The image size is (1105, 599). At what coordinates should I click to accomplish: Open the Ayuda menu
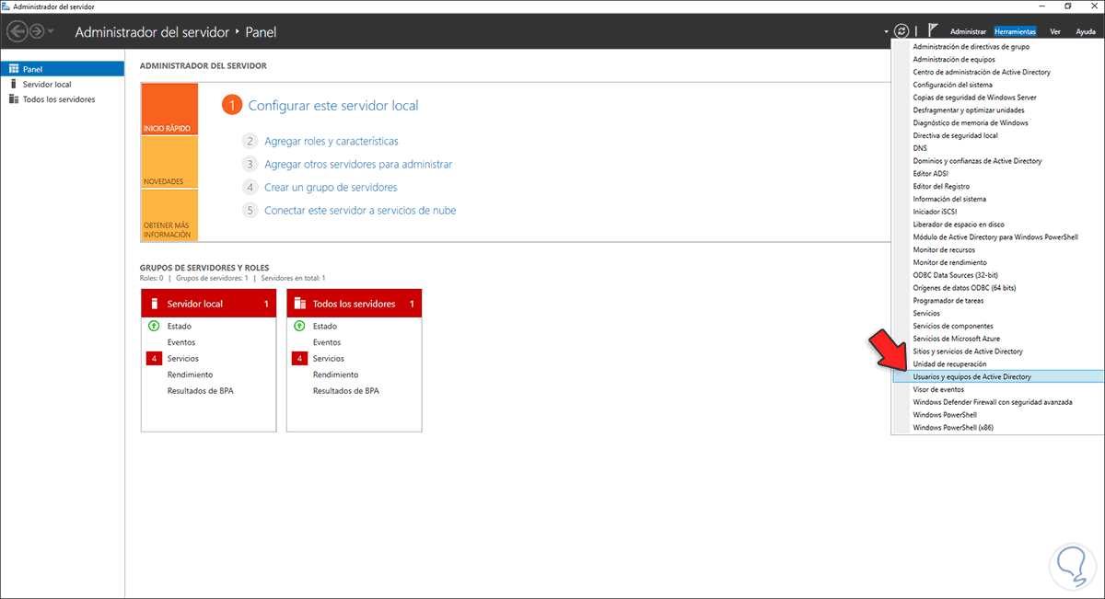tap(1086, 32)
